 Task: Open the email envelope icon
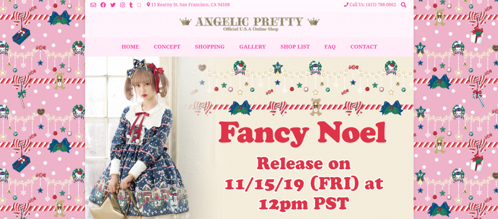coord(93,5)
